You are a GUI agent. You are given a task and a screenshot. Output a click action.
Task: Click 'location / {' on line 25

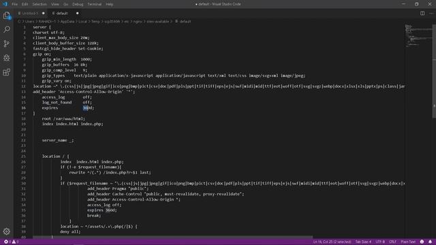[56, 157]
